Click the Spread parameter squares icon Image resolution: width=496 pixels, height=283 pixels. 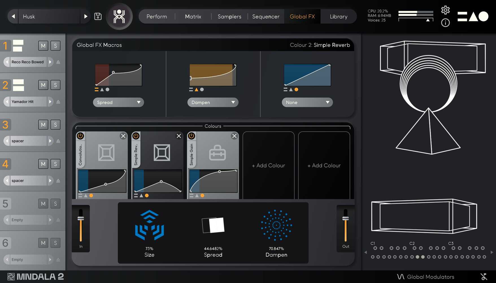click(x=213, y=225)
